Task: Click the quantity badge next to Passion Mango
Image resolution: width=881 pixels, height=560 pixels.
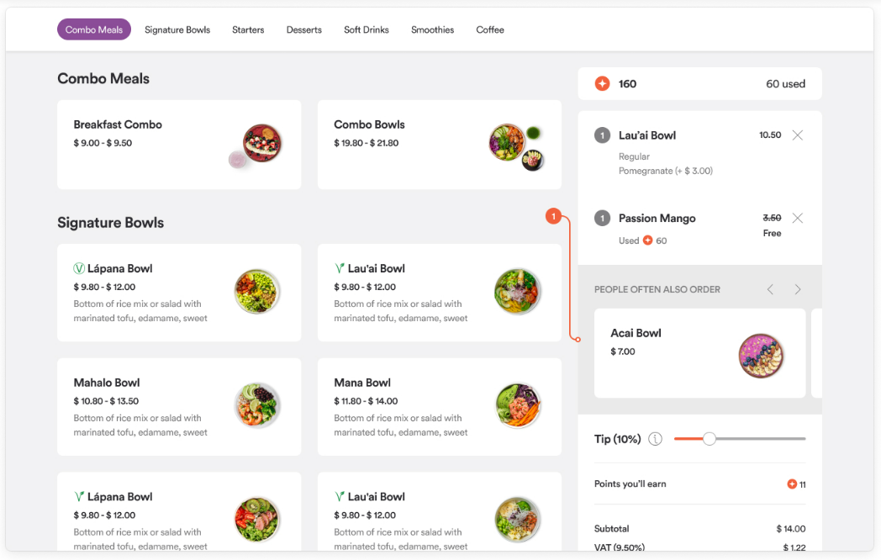Action: point(602,218)
